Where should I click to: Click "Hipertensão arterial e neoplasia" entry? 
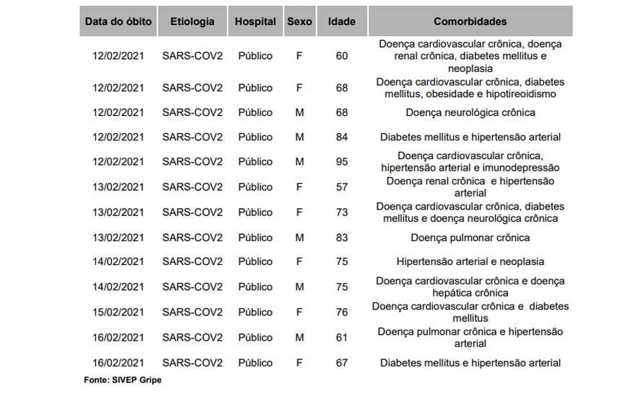tap(470, 261)
